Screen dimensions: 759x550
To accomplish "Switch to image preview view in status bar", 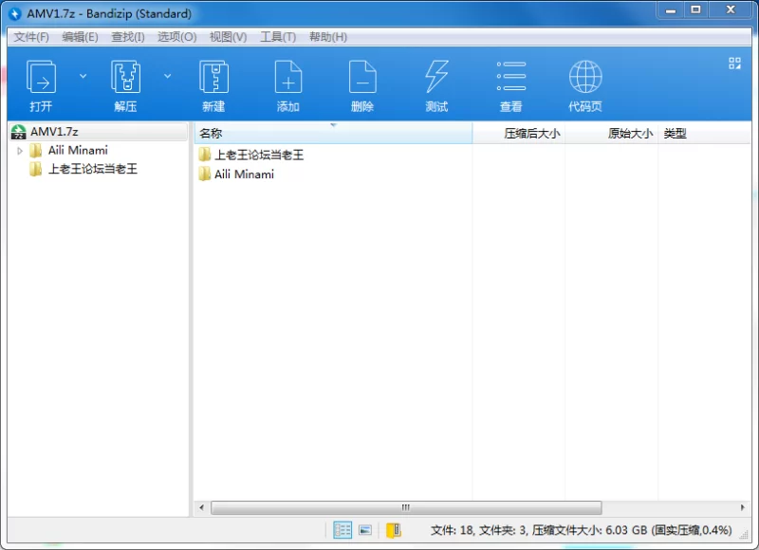I will (365, 530).
